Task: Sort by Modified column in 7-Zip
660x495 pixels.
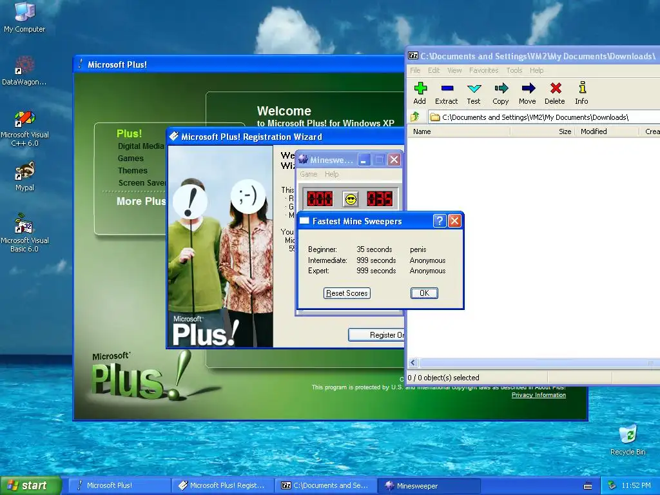Action: point(607,131)
